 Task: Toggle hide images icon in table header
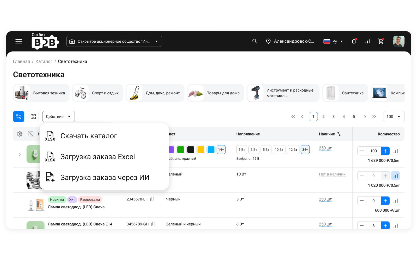tap(31, 134)
